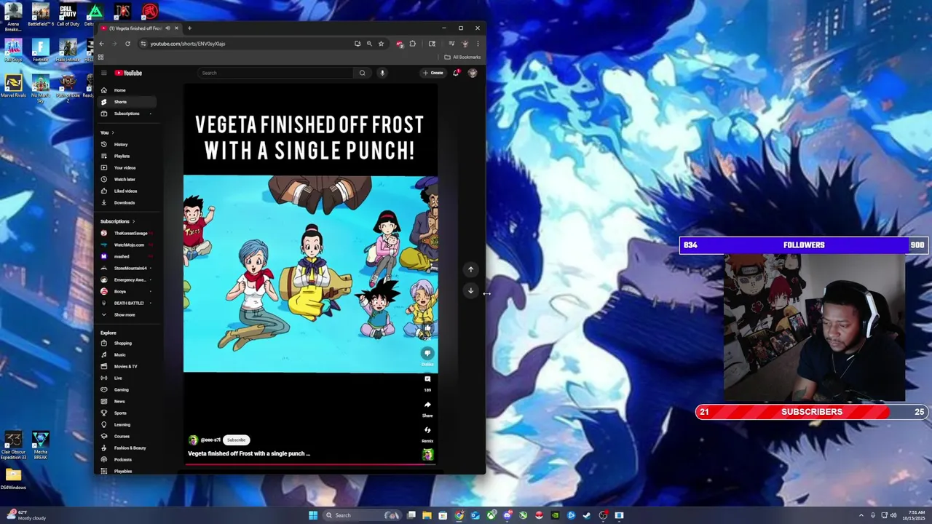Pause the Short by clicking the video
This screenshot has width=932, height=524.
tap(310, 274)
